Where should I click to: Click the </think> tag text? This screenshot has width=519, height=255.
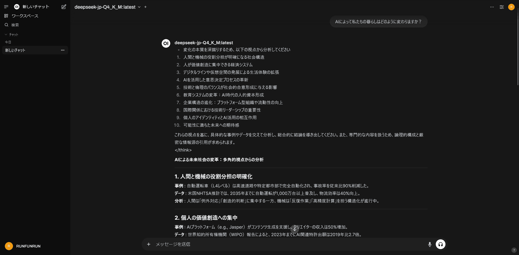pos(183,150)
